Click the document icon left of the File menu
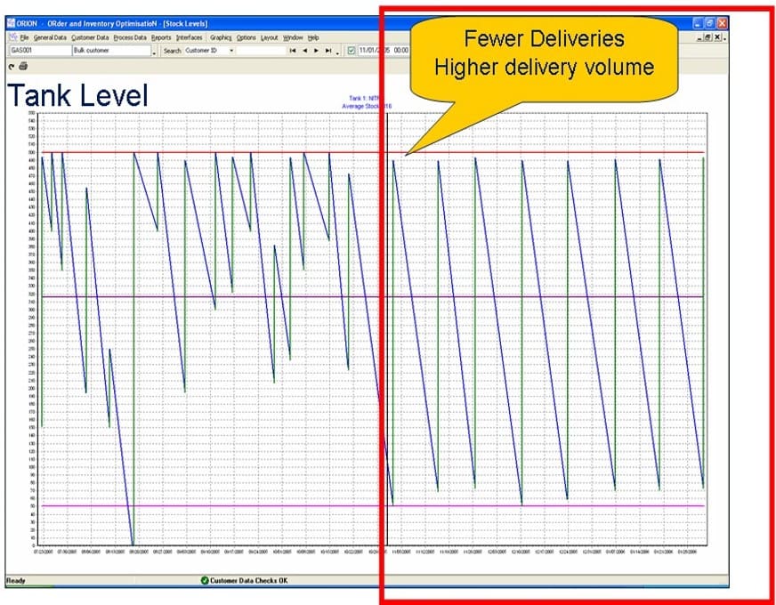 click(13, 37)
